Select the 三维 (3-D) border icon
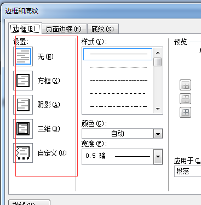This screenshot has width=201, height=205. click(23, 129)
